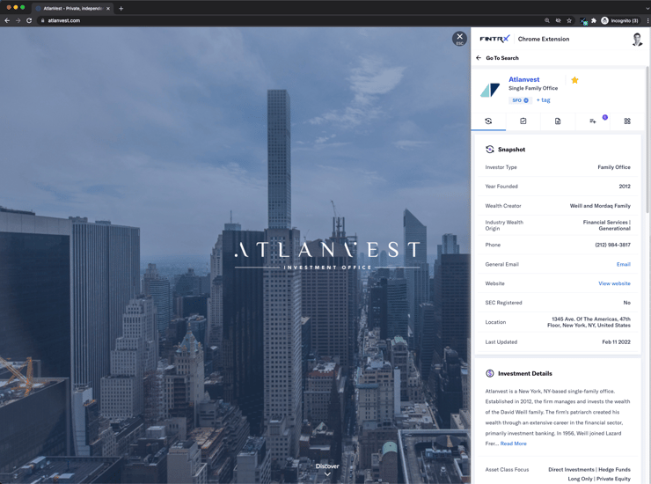Close the website overlay with the ESC X button
The height and width of the screenshot is (484, 651).
coord(459,38)
